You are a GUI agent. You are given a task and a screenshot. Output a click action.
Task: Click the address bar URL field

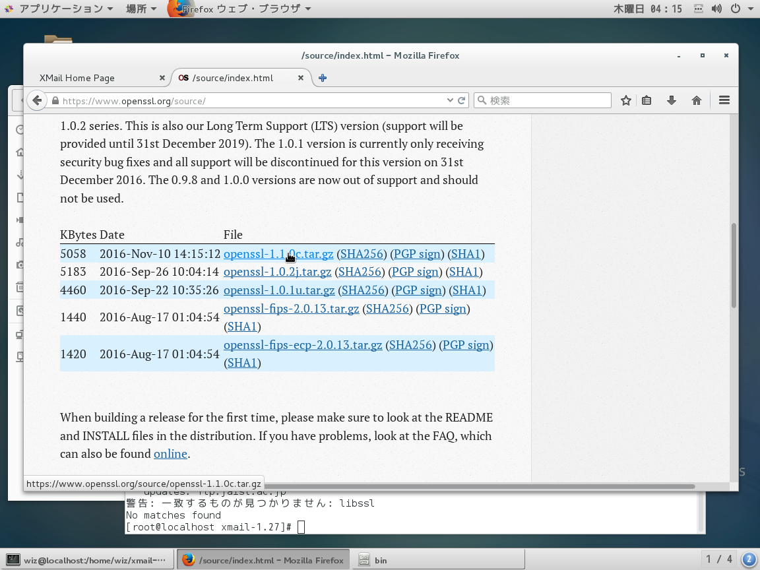[x=252, y=101]
